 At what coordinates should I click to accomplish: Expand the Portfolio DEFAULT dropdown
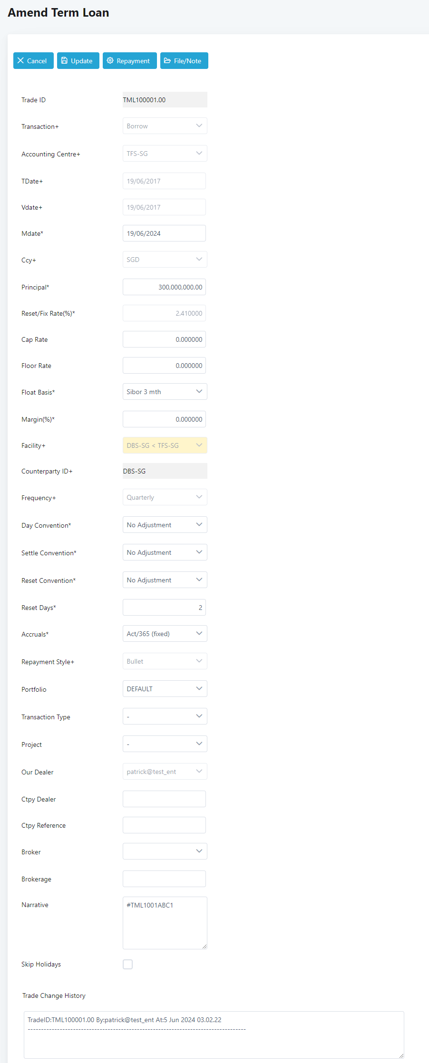pos(165,689)
